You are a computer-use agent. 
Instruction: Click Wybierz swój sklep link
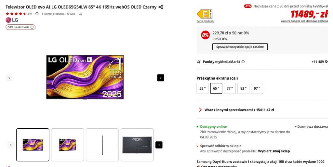[273, 151]
